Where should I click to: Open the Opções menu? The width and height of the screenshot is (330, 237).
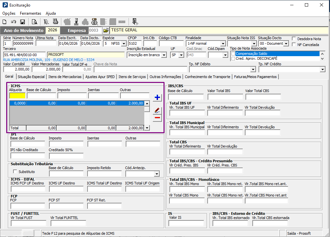(x=9, y=13)
